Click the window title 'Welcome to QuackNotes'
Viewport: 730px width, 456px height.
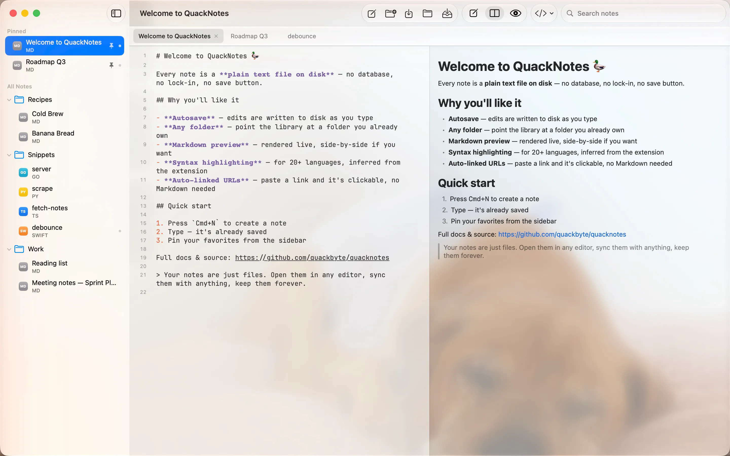coord(184,13)
